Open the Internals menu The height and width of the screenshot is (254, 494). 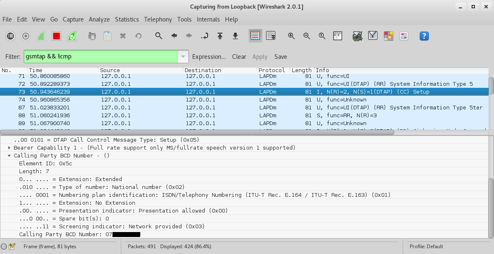(x=208, y=19)
